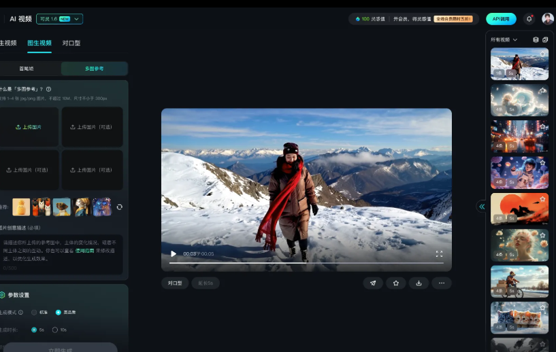Open the more options ellipsis menu
Screen dimensions: 556x352
pyautogui.click(x=442, y=283)
